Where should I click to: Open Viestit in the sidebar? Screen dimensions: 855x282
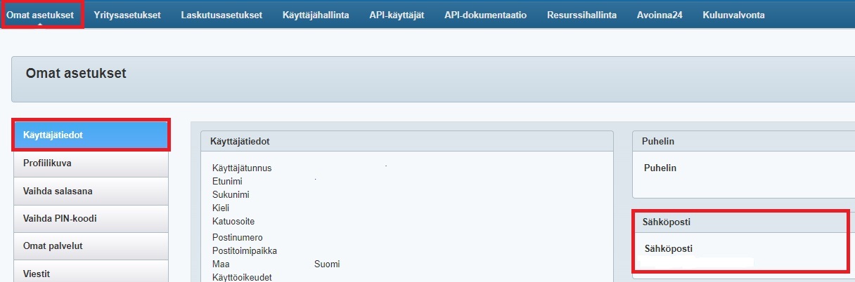point(91,273)
